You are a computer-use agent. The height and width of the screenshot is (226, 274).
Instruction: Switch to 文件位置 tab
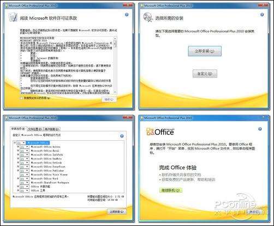click(35, 129)
